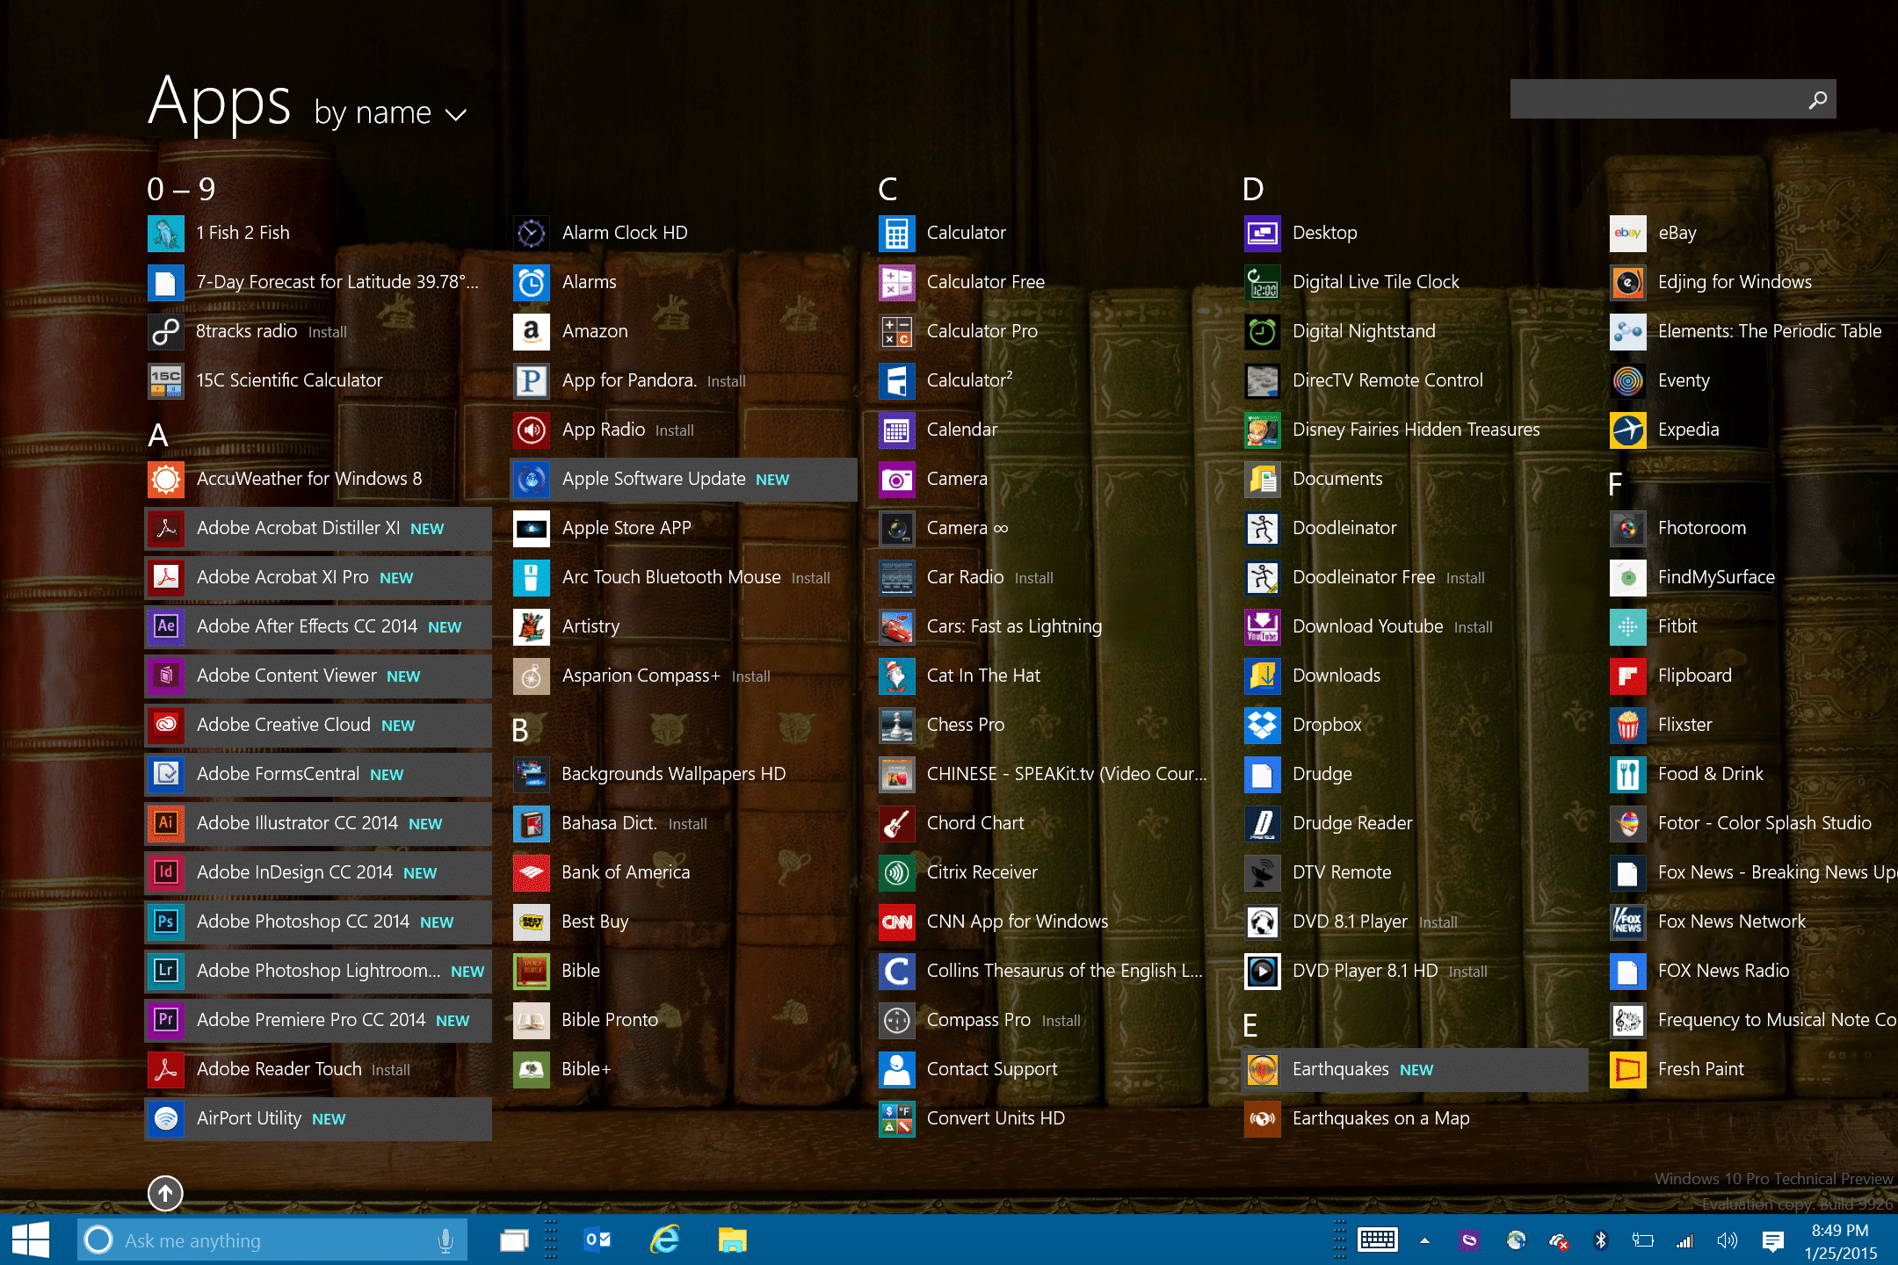This screenshot has width=1898, height=1265.
Task: Launch the Expedia app icon
Action: tap(1628, 430)
